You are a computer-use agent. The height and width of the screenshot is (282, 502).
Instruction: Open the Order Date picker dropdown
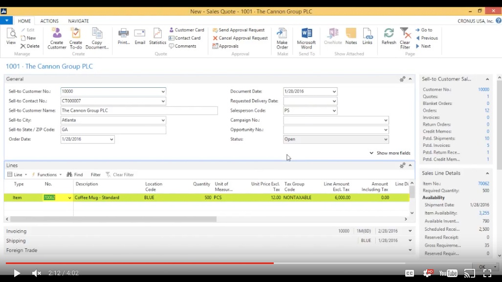[111, 140]
